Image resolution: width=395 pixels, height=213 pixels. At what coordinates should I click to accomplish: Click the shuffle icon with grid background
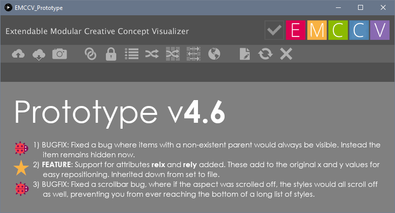coord(173,54)
